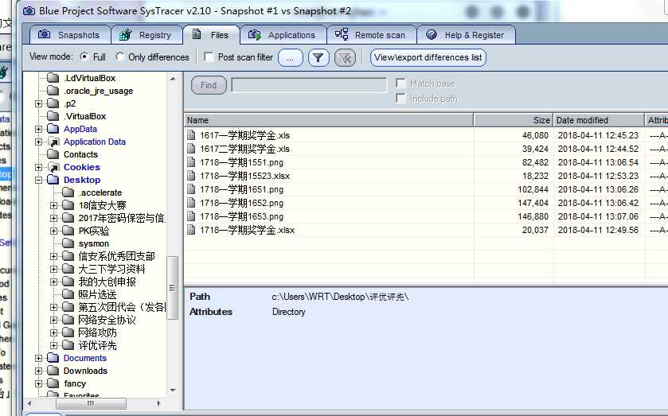
Task: Open the Help & Register tab
Action: tap(466, 35)
